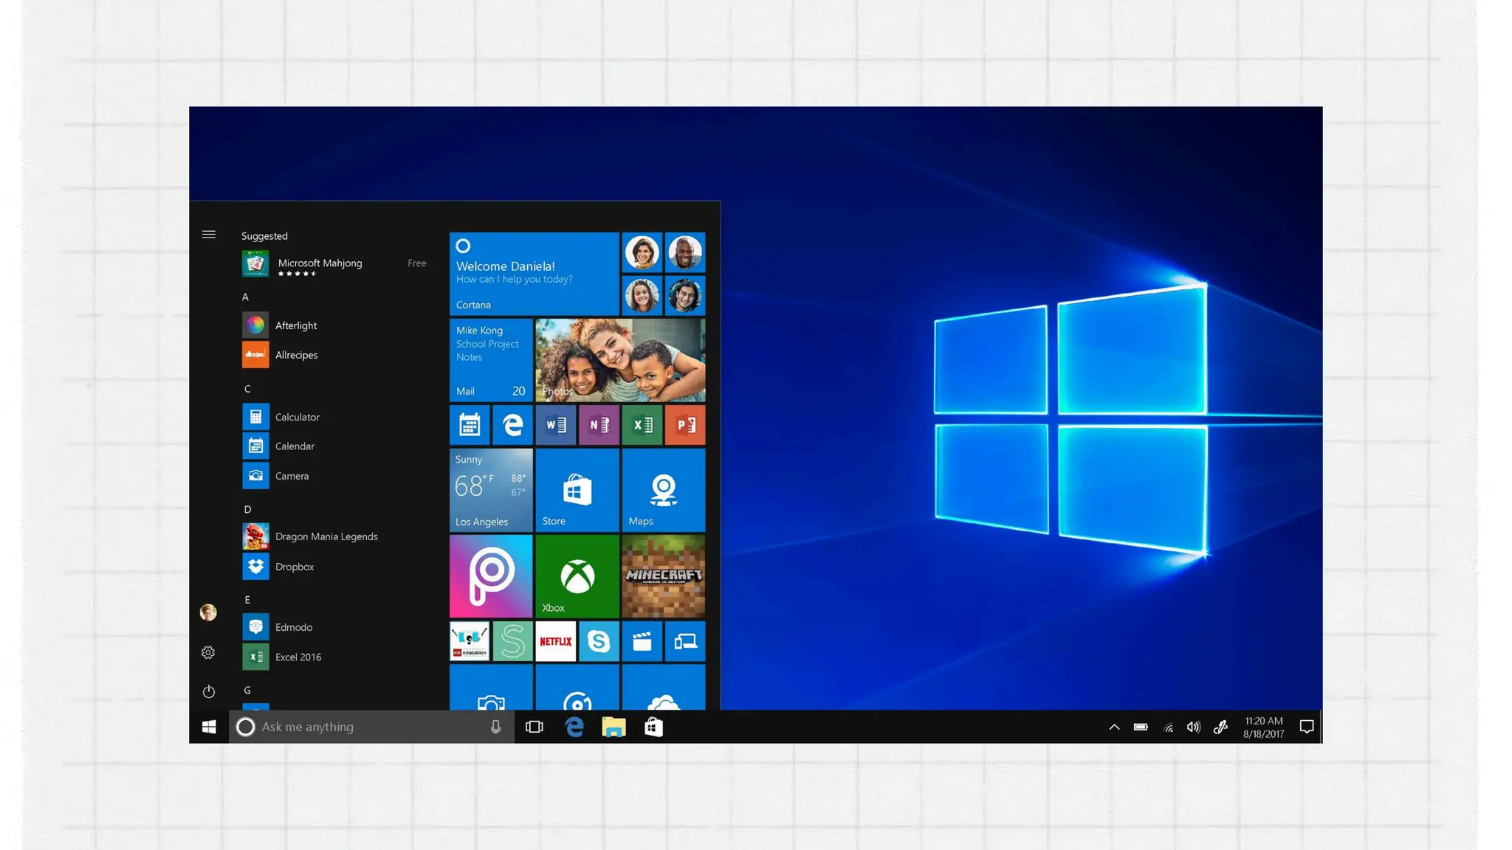Open Dropbox from the app list
This screenshot has width=1512, height=850.
[295, 567]
